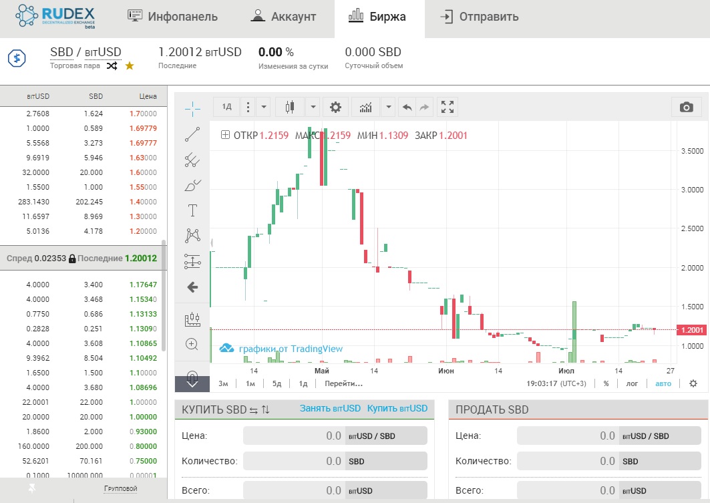Viewport: 710px width, 503px height.
Task: Expand the OHLC legend plus box
Action: click(x=225, y=135)
